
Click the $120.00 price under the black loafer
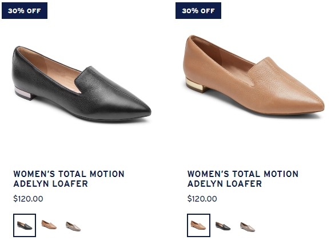pyautogui.click(x=28, y=199)
